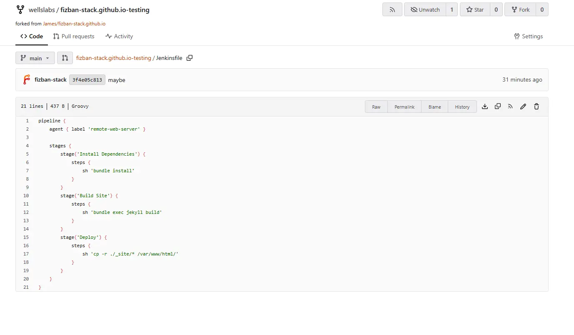The width and height of the screenshot is (574, 335).
Task: Fork the repository
Action: 520,10
